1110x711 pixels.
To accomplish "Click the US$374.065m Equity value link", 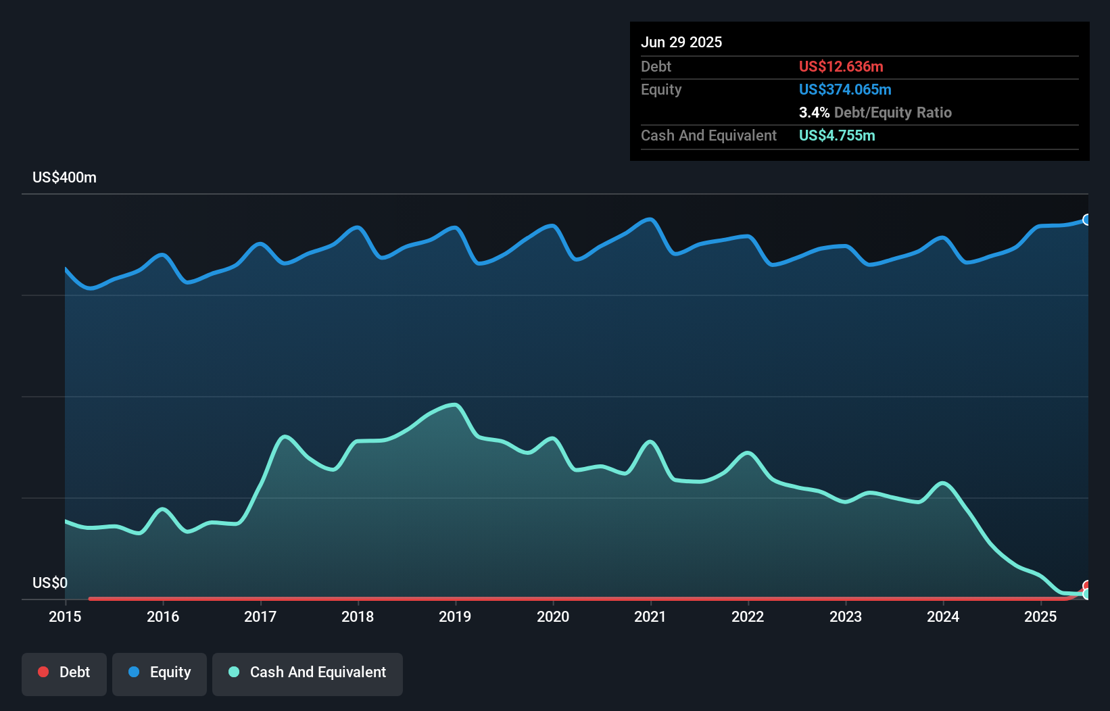I will [x=845, y=89].
